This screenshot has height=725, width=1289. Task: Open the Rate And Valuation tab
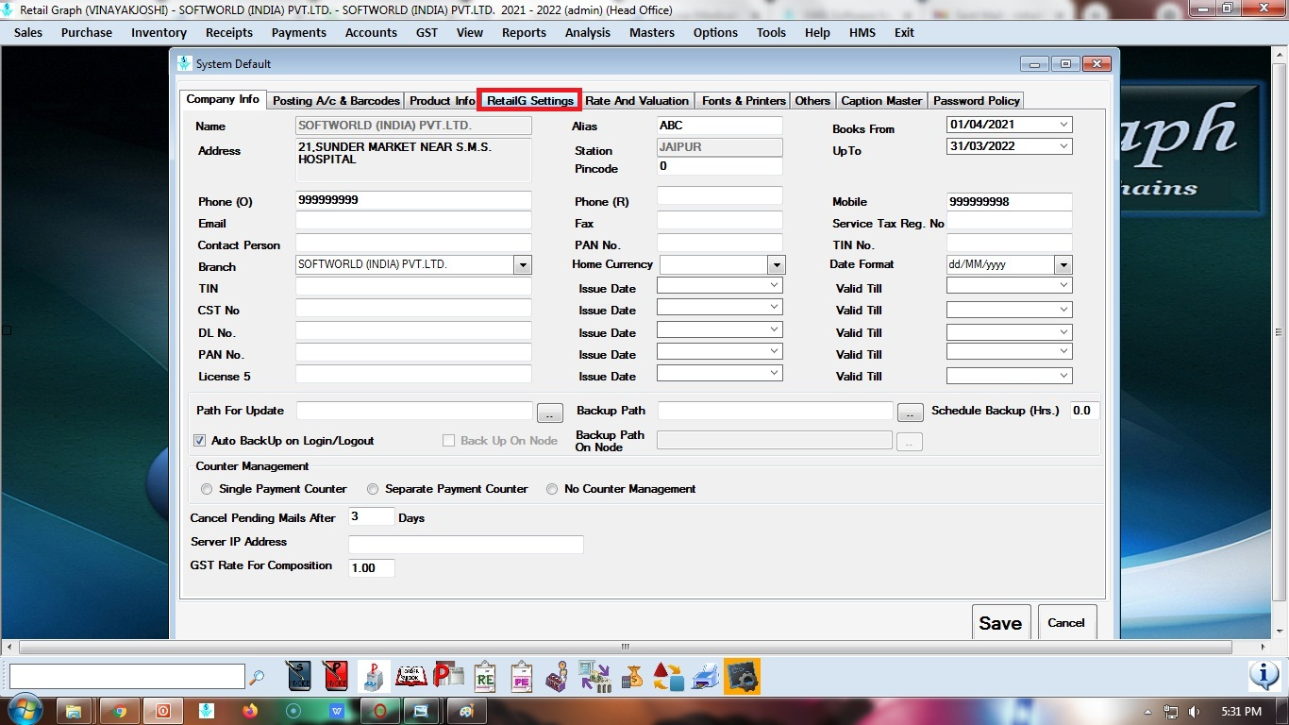pyautogui.click(x=637, y=100)
